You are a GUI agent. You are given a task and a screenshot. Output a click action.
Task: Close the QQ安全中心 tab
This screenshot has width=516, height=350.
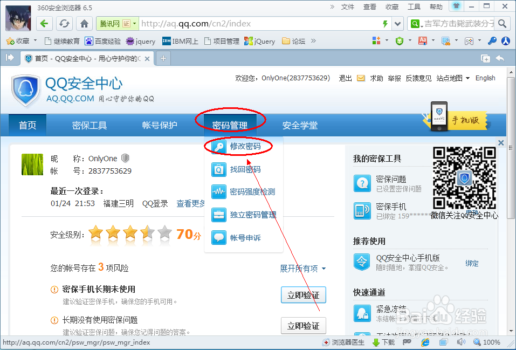point(147,59)
